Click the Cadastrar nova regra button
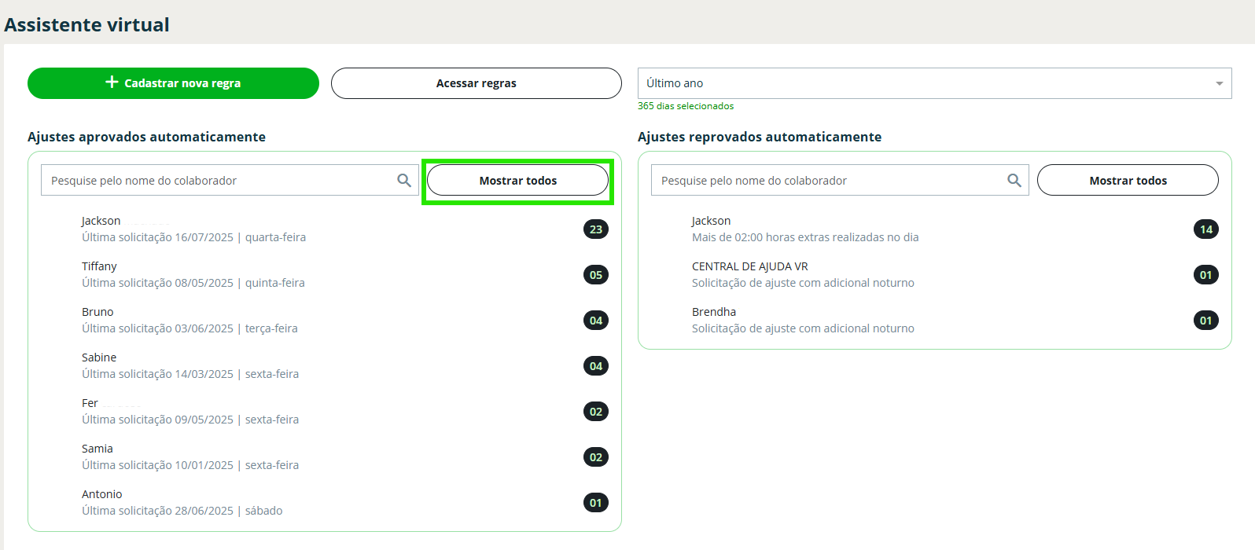Viewport: 1255px width, 550px height. (x=173, y=83)
